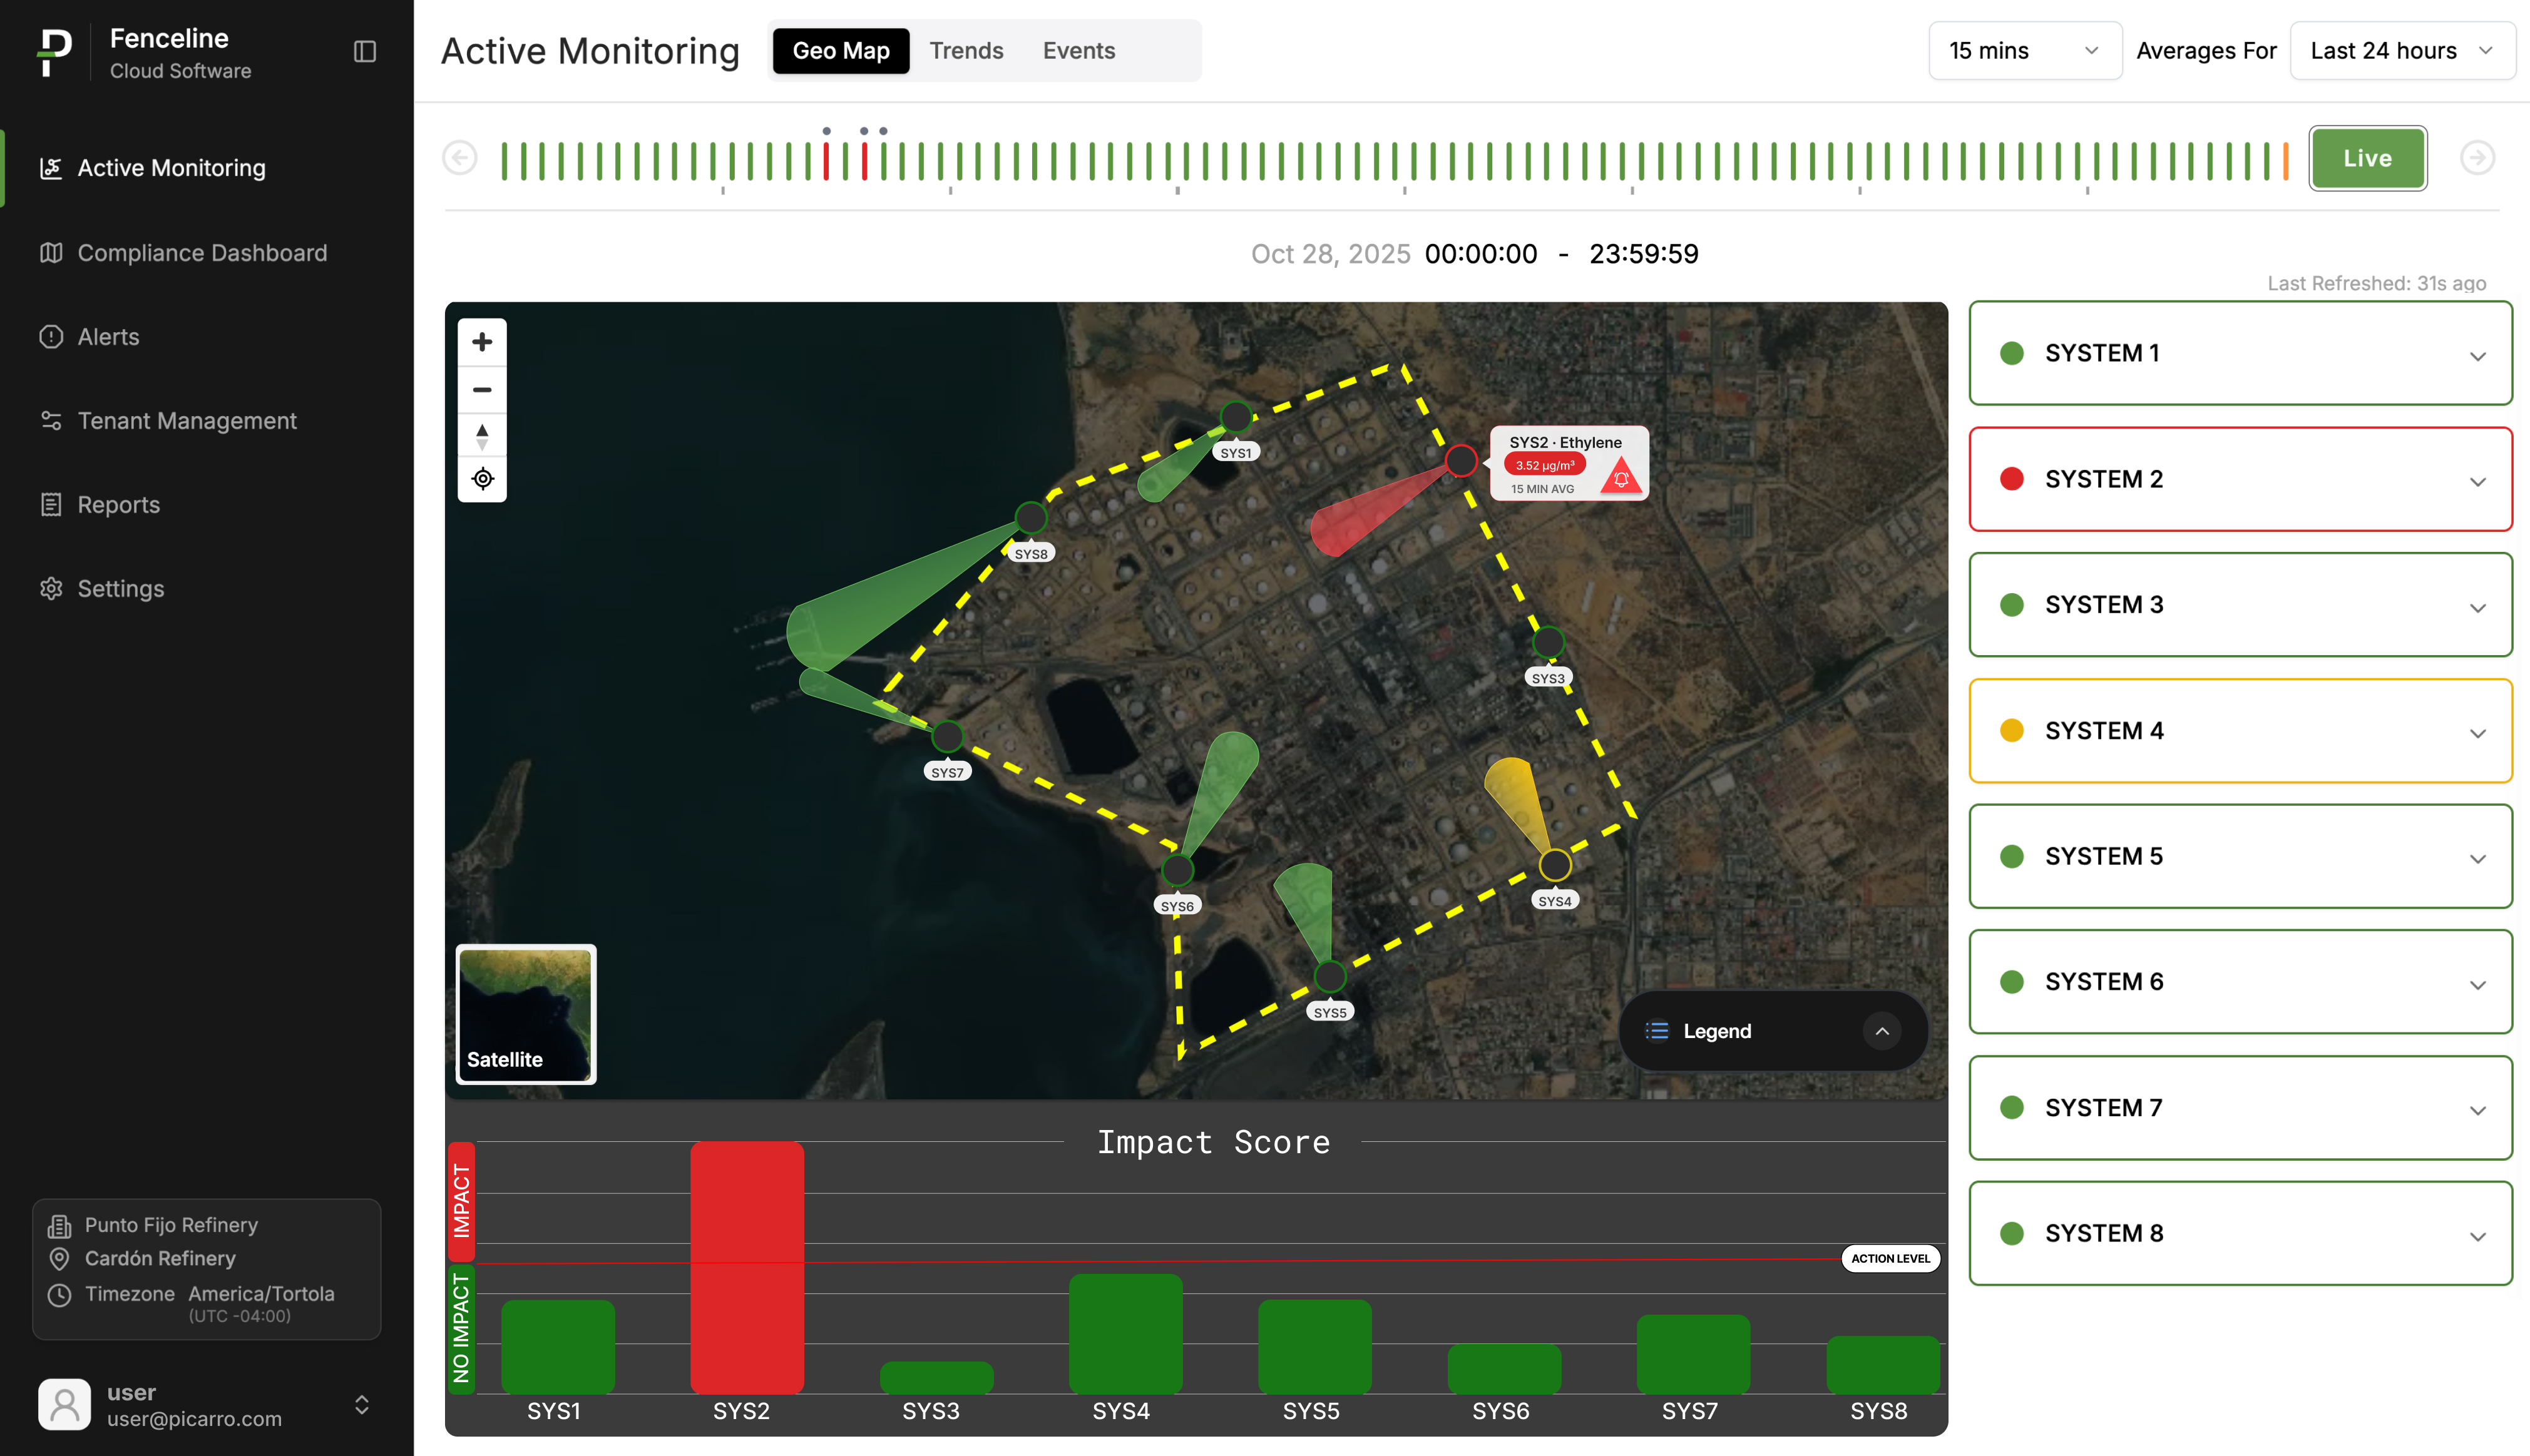
Task: Go to previous timeline period arrow
Action: pos(460,158)
